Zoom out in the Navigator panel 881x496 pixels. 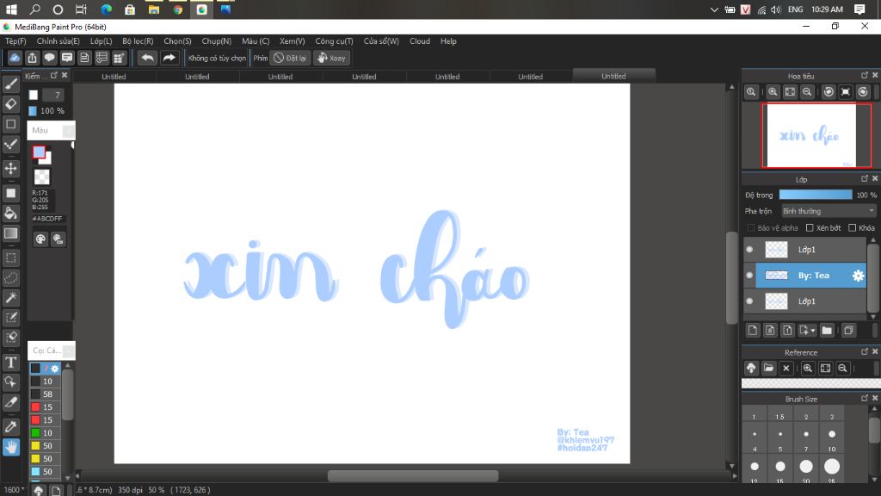807,92
